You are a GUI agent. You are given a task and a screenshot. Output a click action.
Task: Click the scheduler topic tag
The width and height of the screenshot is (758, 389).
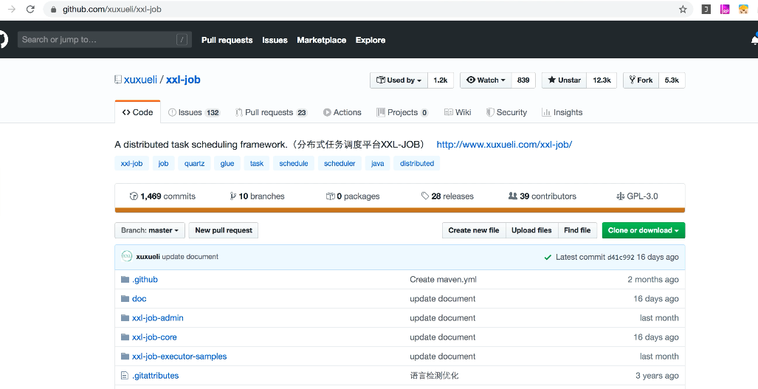(340, 163)
